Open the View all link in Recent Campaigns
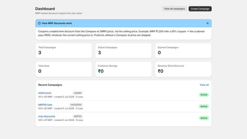 pyautogui.click(x=204, y=85)
